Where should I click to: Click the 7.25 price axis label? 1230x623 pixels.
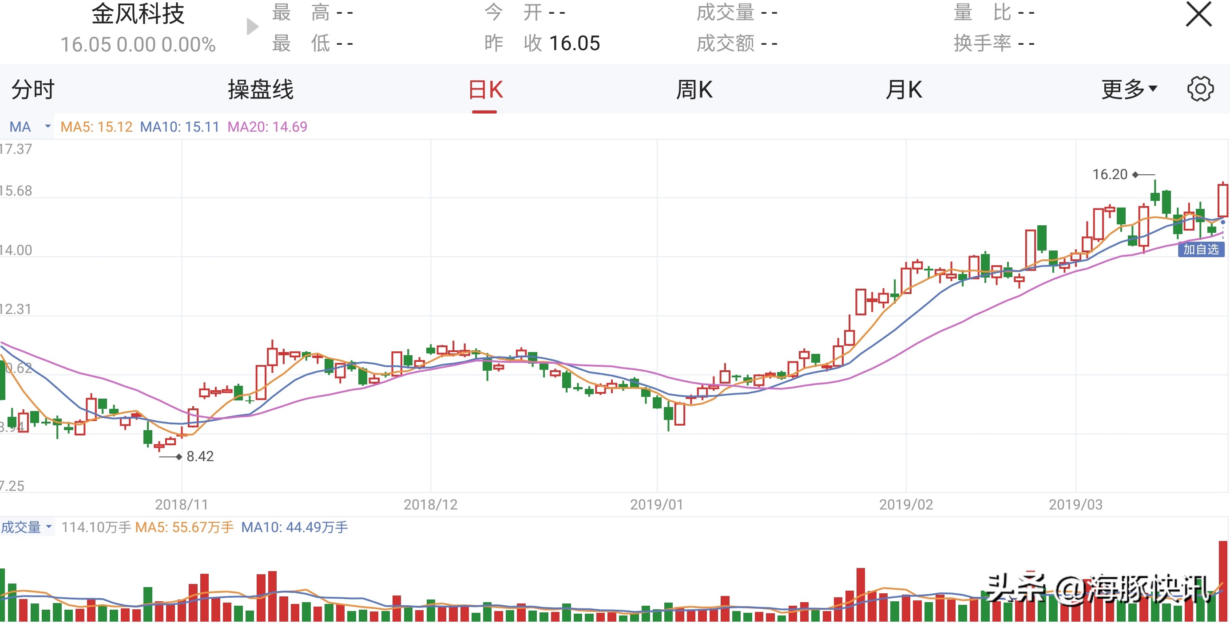point(12,486)
